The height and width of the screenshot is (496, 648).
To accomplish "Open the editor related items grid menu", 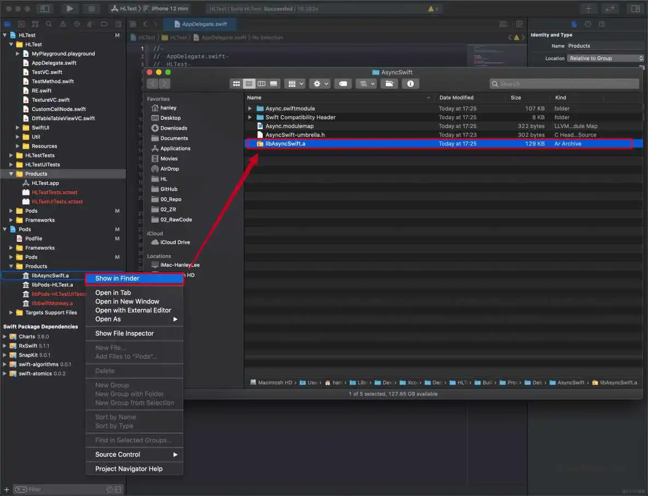I will [133, 25].
